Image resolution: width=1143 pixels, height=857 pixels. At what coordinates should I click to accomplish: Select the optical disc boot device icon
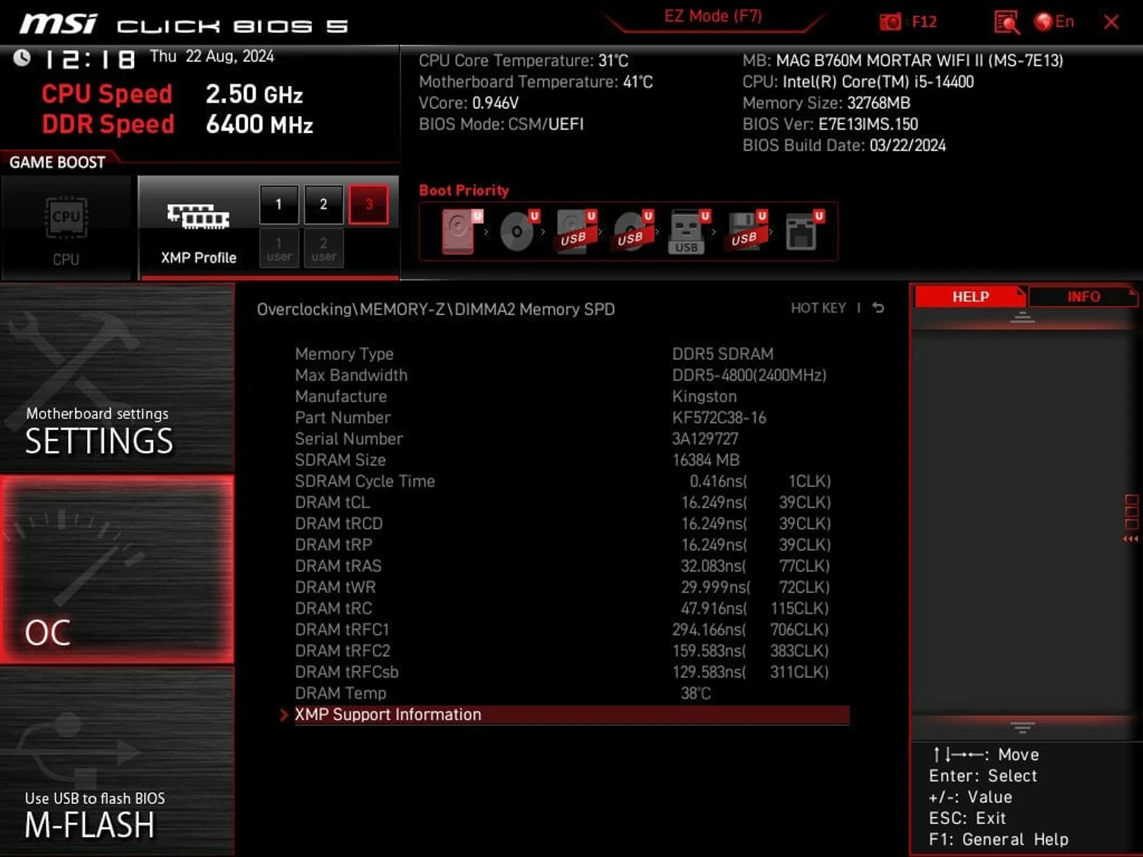click(x=519, y=231)
